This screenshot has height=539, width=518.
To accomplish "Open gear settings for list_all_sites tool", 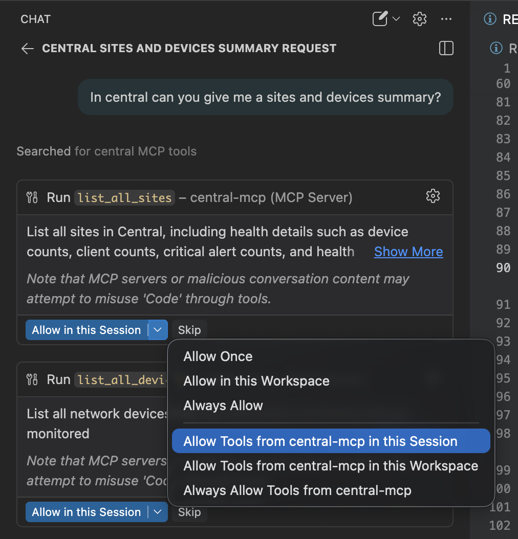I will point(433,196).
